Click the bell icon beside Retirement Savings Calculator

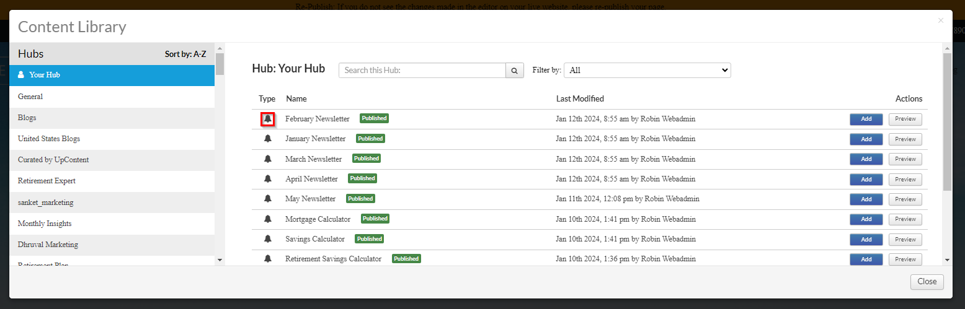coord(268,258)
